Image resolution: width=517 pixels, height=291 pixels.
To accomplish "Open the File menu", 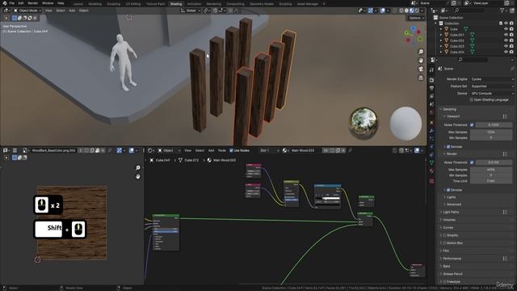I will point(12,3).
